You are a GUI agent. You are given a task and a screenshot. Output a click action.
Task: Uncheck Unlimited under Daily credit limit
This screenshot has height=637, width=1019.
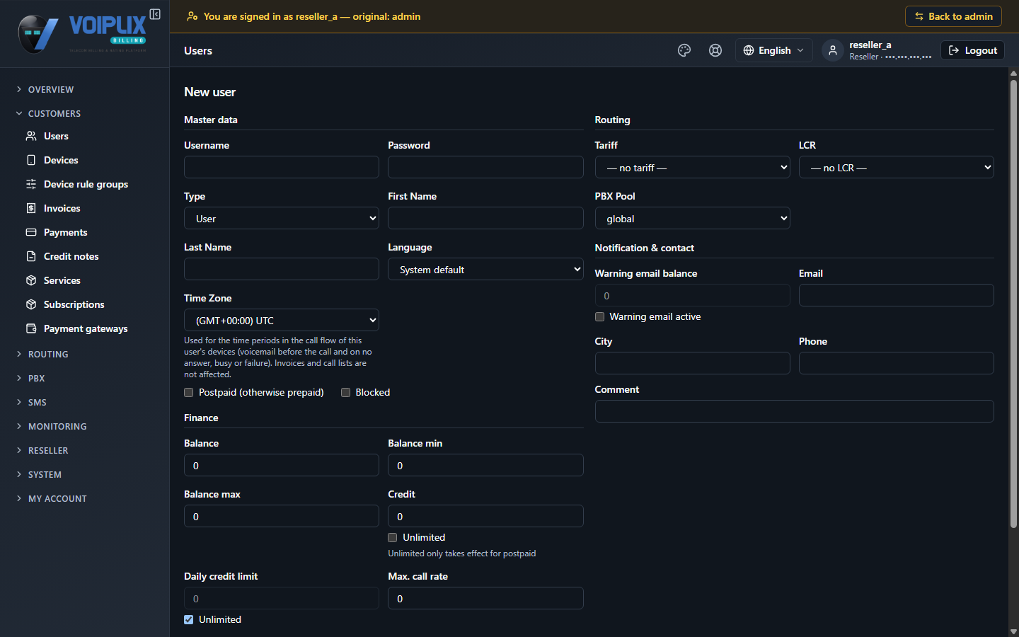tap(189, 619)
